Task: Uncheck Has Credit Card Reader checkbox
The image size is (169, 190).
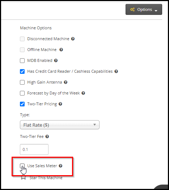Action: (x=22, y=72)
